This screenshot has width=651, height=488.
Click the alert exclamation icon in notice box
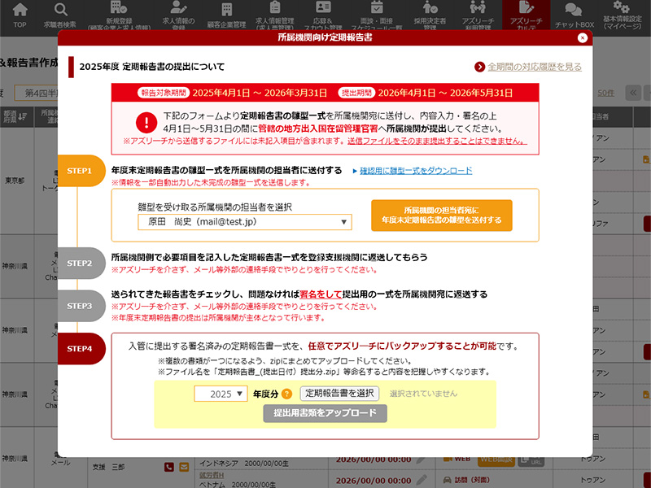[146, 123]
